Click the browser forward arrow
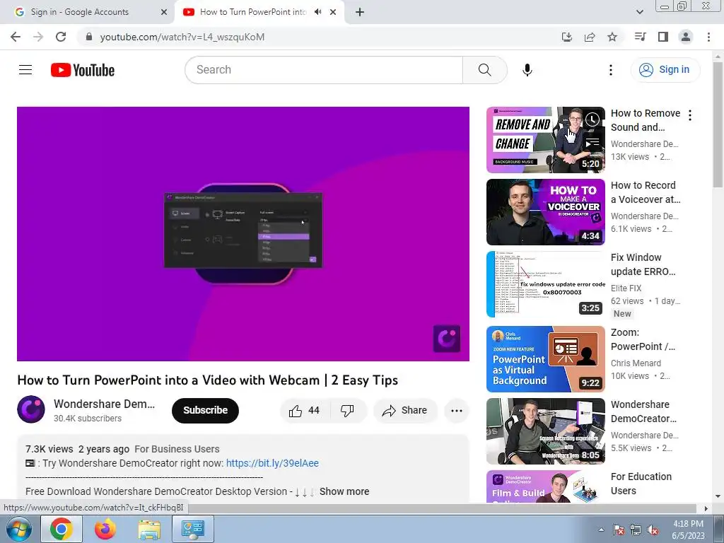 click(x=38, y=37)
